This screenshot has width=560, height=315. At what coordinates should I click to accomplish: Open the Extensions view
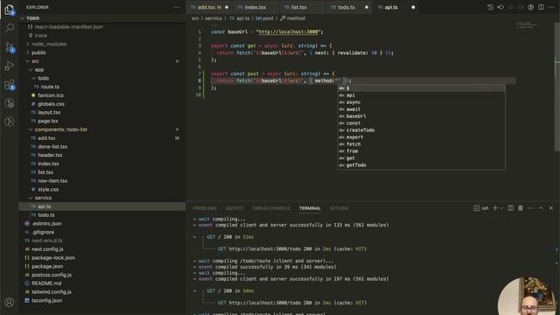point(10,85)
